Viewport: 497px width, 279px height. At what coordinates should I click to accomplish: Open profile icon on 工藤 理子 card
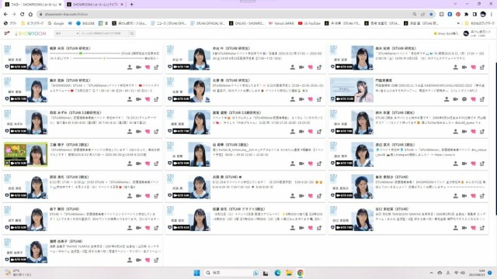coord(130,164)
